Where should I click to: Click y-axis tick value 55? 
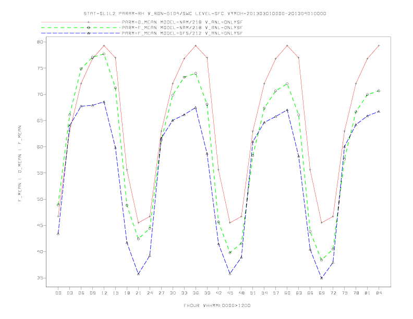(40, 173)
